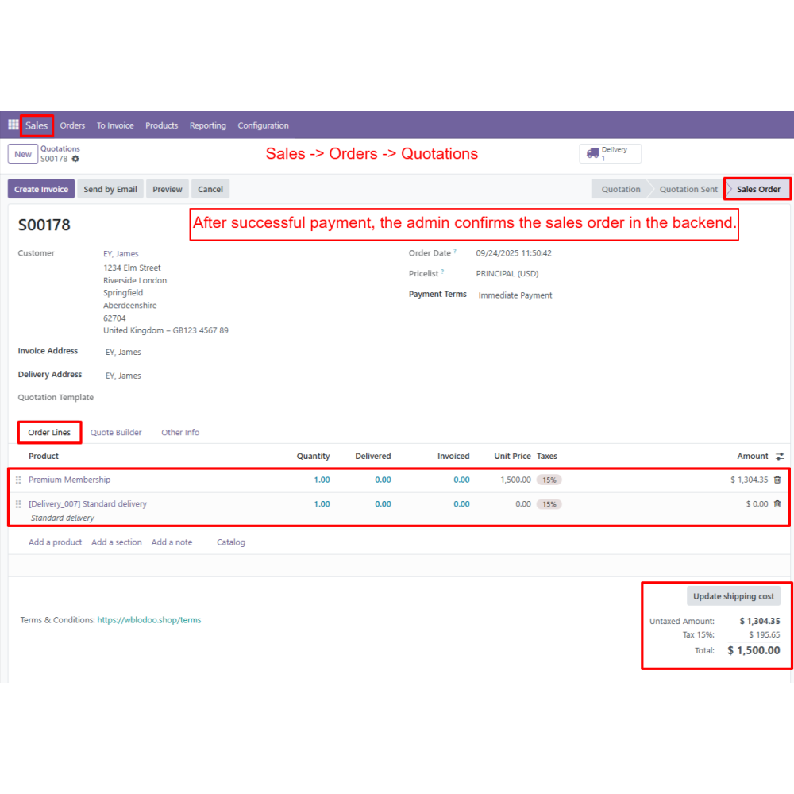Open column settings icon next to Amount
The width and height of the screenshot is (794, 794).
tap(780, 457)
